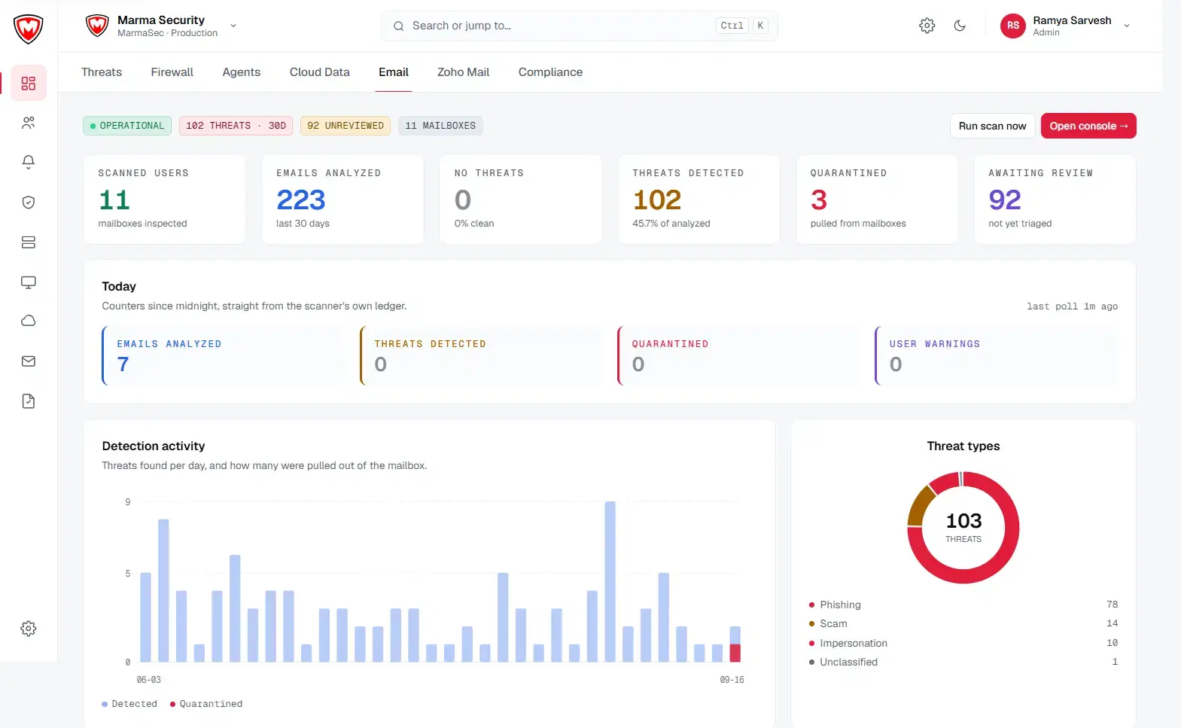Select the Compliance tab
The image size is (1181, 728).
[550, 72]
